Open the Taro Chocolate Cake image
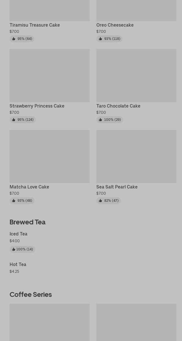Image resolution: width=182 pixels, height=341 pixels. [136, 76]
